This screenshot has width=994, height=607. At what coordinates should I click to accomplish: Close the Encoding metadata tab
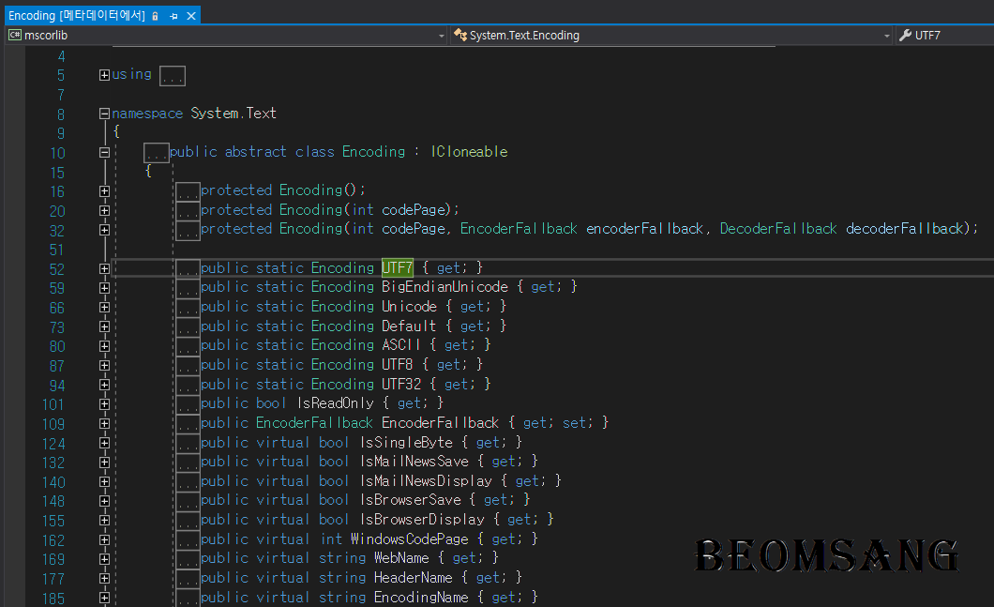190,16
